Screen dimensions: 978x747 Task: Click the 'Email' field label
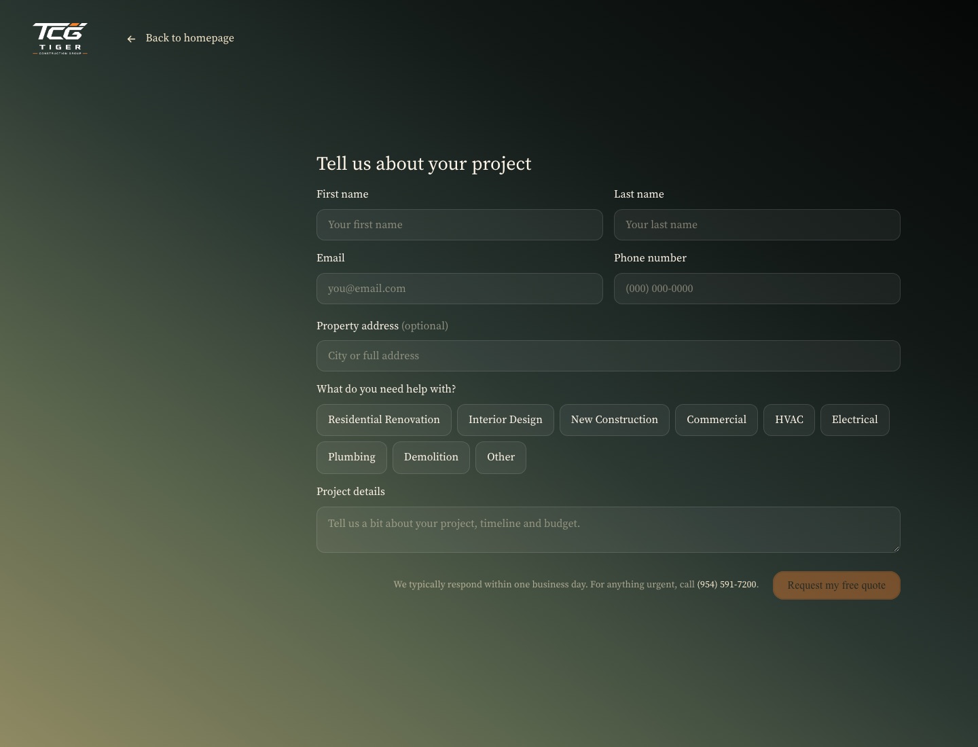[x=331, y=258]
